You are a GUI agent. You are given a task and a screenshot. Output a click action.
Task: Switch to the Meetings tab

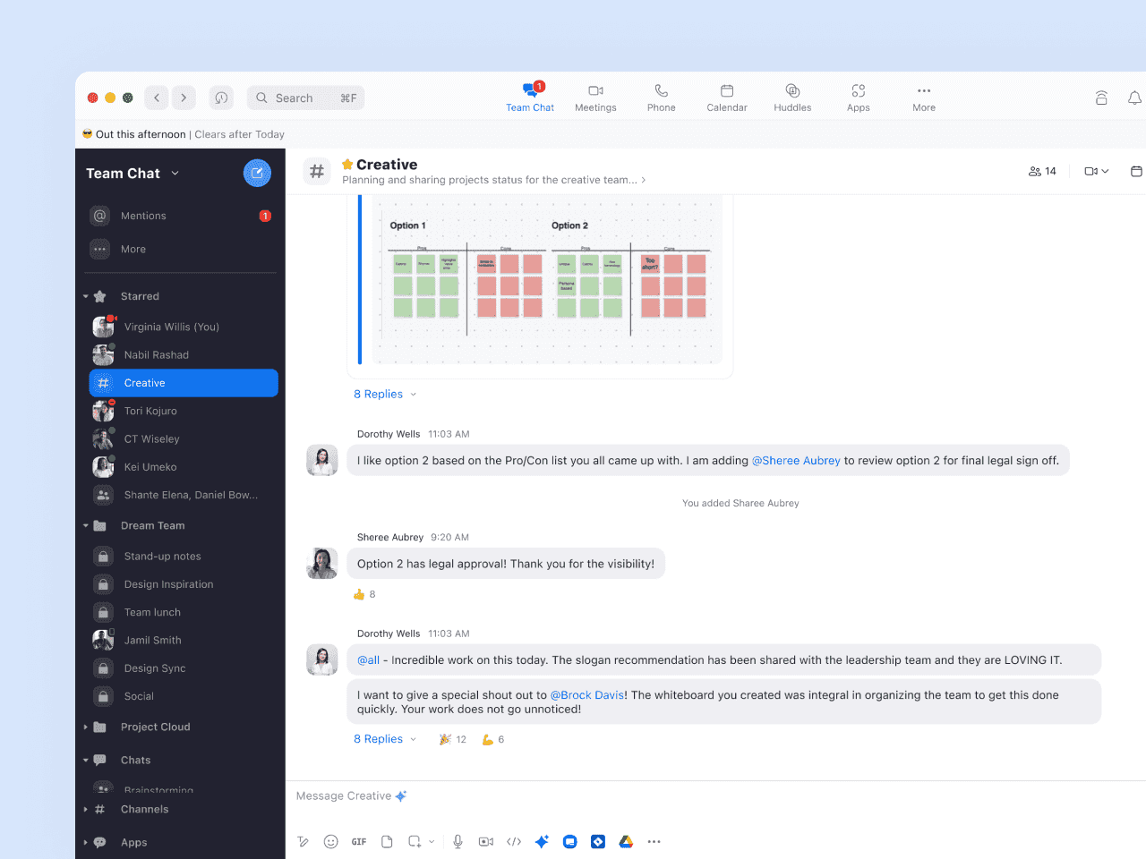tap(595, 97)
